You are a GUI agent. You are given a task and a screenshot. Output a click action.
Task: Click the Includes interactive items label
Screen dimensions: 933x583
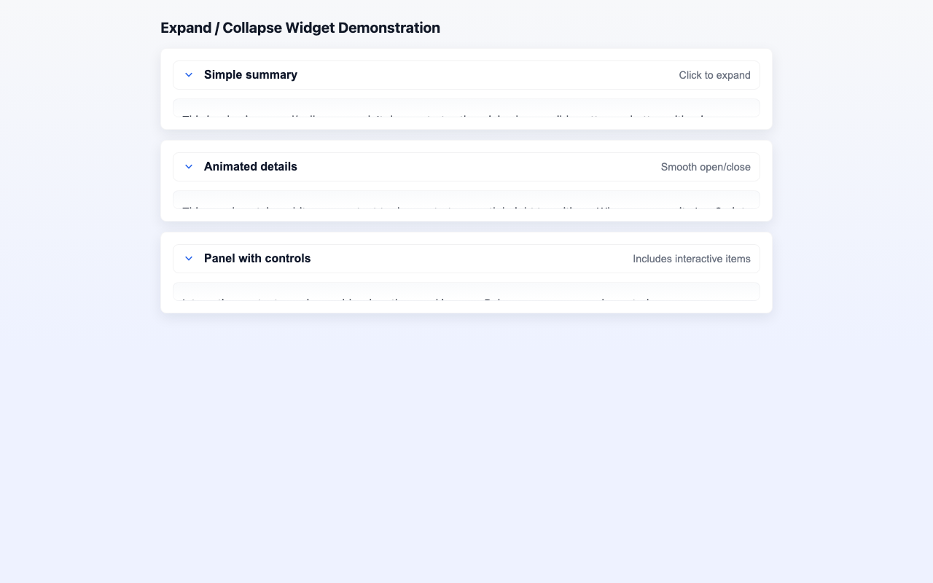tap(691, 259)
